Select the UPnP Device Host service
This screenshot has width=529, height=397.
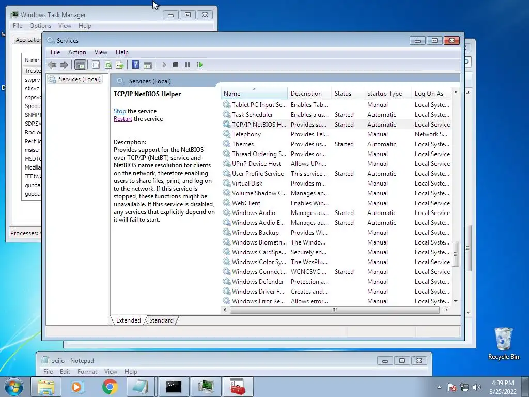(x=336, y=164)
